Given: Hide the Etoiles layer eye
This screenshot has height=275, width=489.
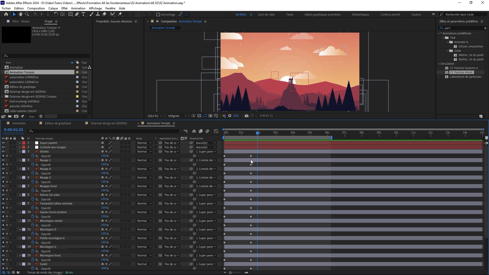Looking at the screenshot, I should click(x=3, y=152).
